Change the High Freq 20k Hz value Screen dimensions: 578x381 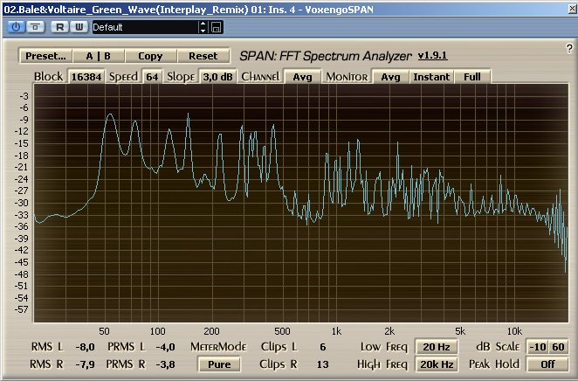[x=437, y=364]
